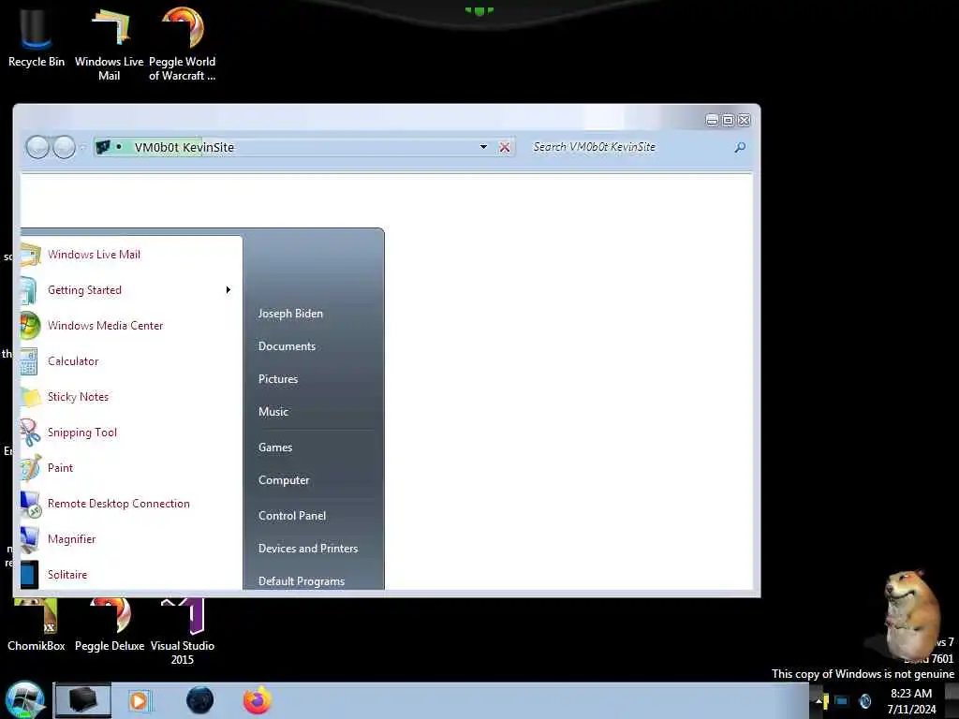Screen dimensions: 959x719
Task: Click the Windows Media Center green icon
Action: click(x=30, y=325)
